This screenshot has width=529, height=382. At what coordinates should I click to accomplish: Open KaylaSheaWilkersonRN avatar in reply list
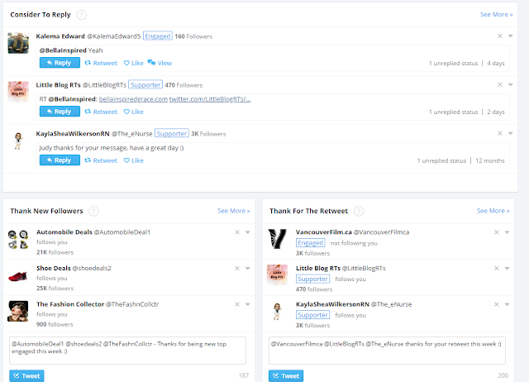tap(18, 141)
